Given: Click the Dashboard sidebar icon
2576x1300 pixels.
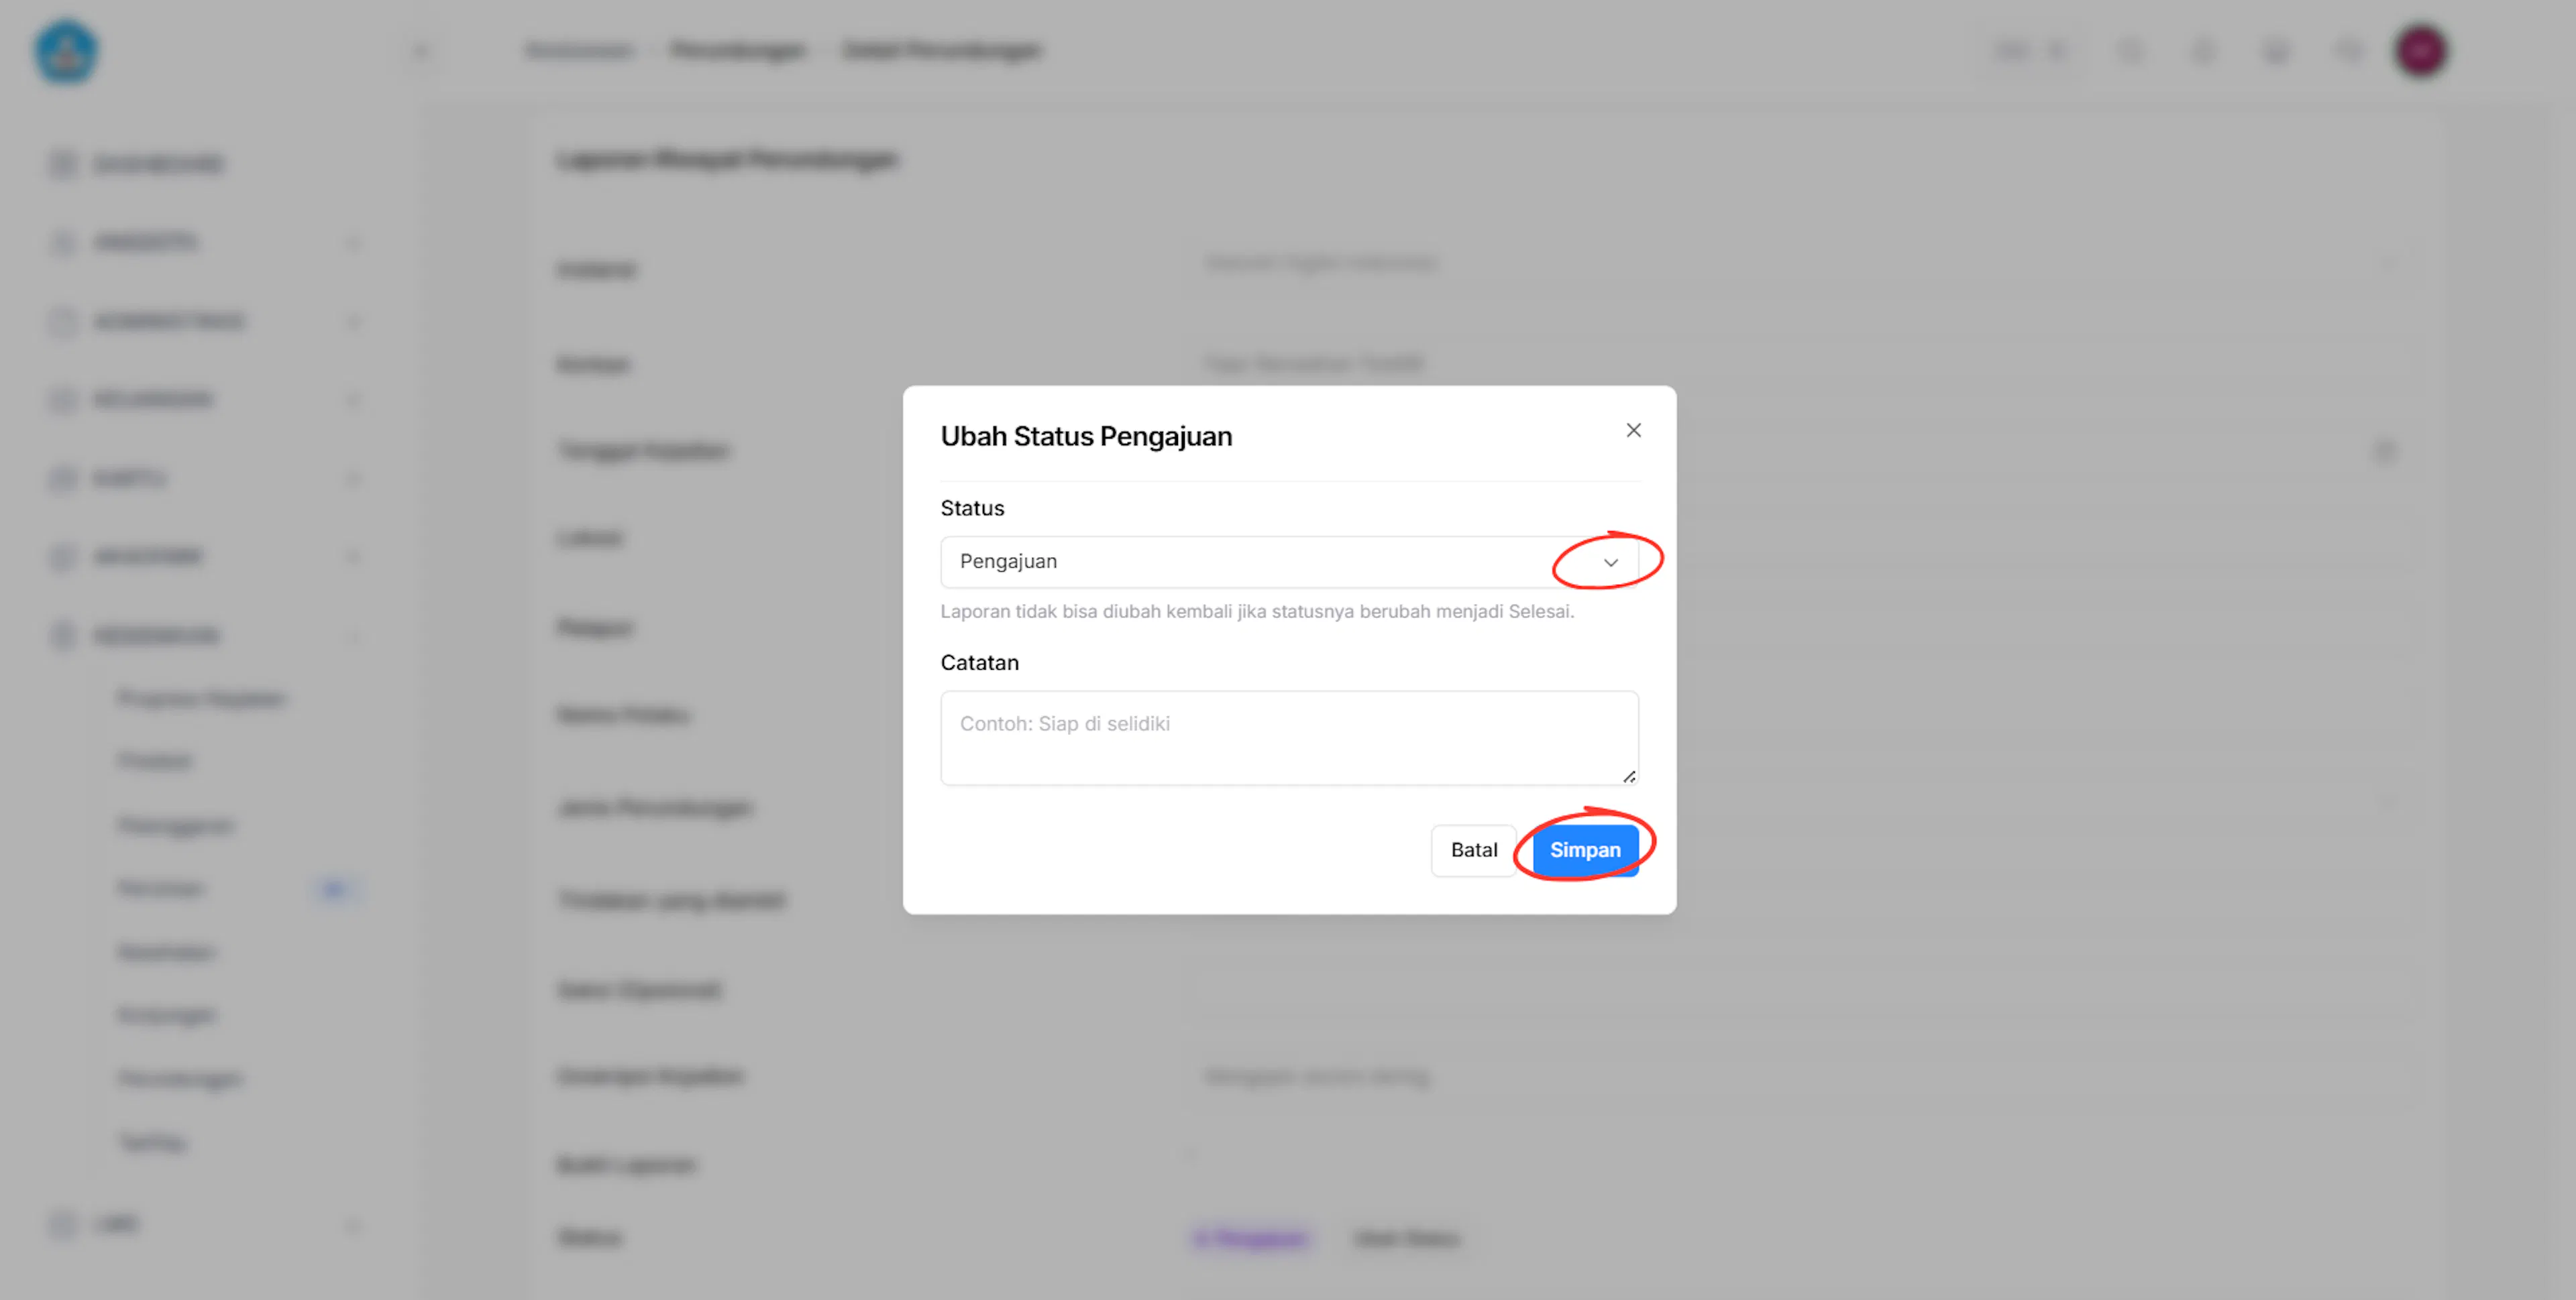Looking at the screenshot, I should pos(63,163).
